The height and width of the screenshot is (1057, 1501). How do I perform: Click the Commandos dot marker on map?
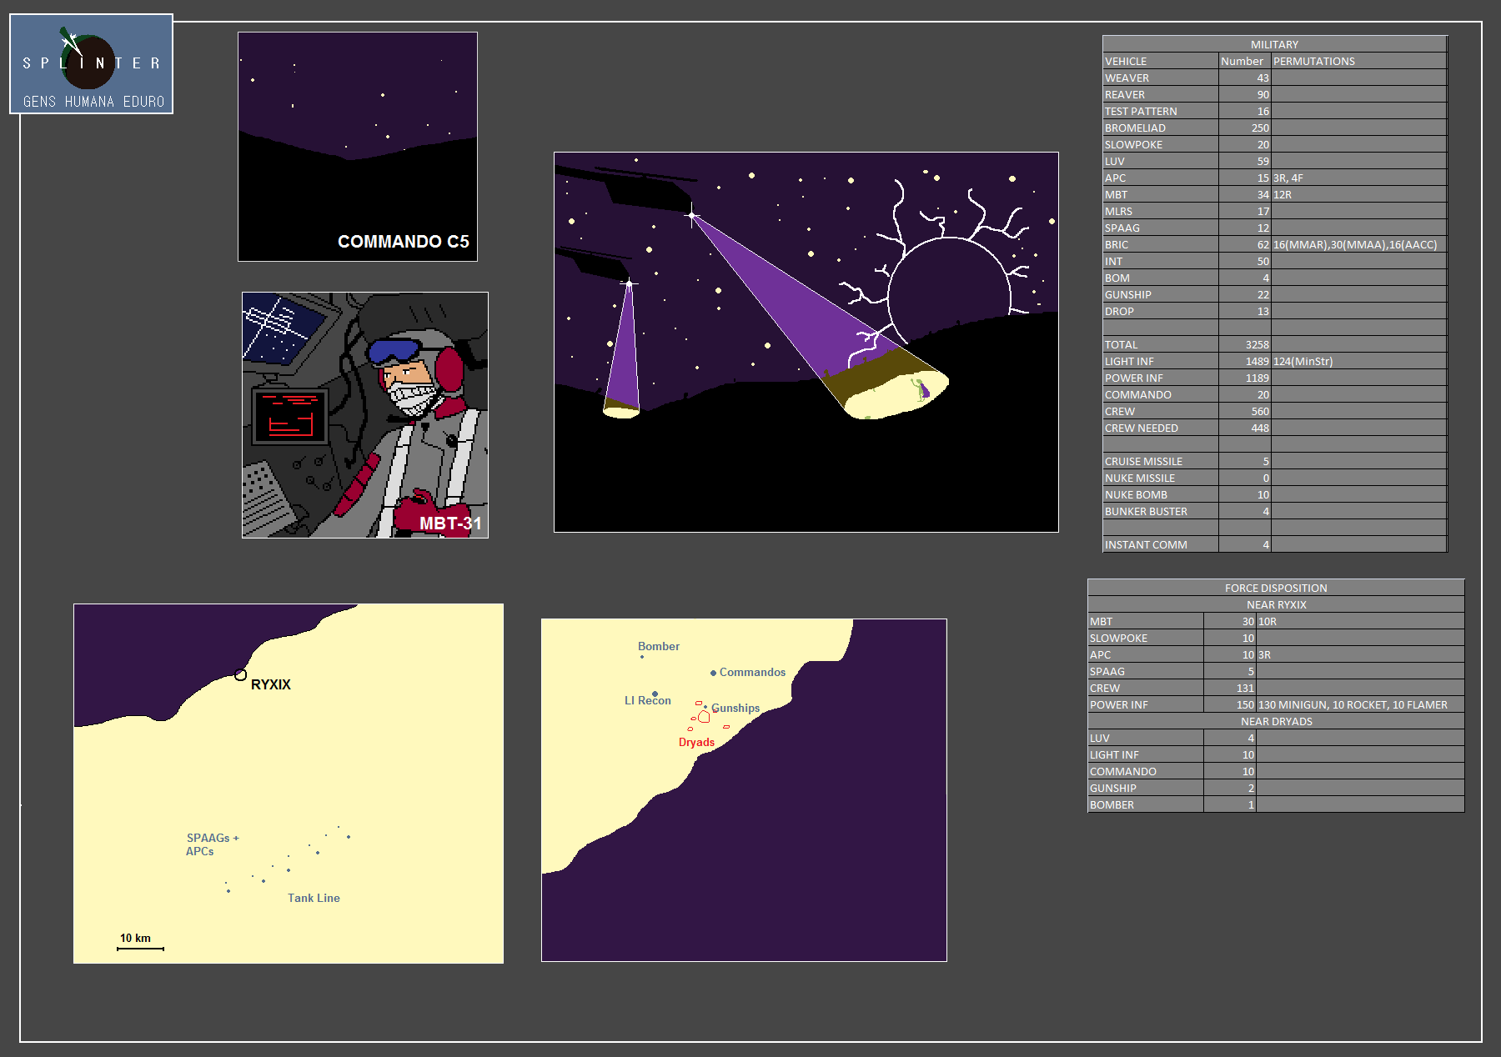tap(713, 673)
